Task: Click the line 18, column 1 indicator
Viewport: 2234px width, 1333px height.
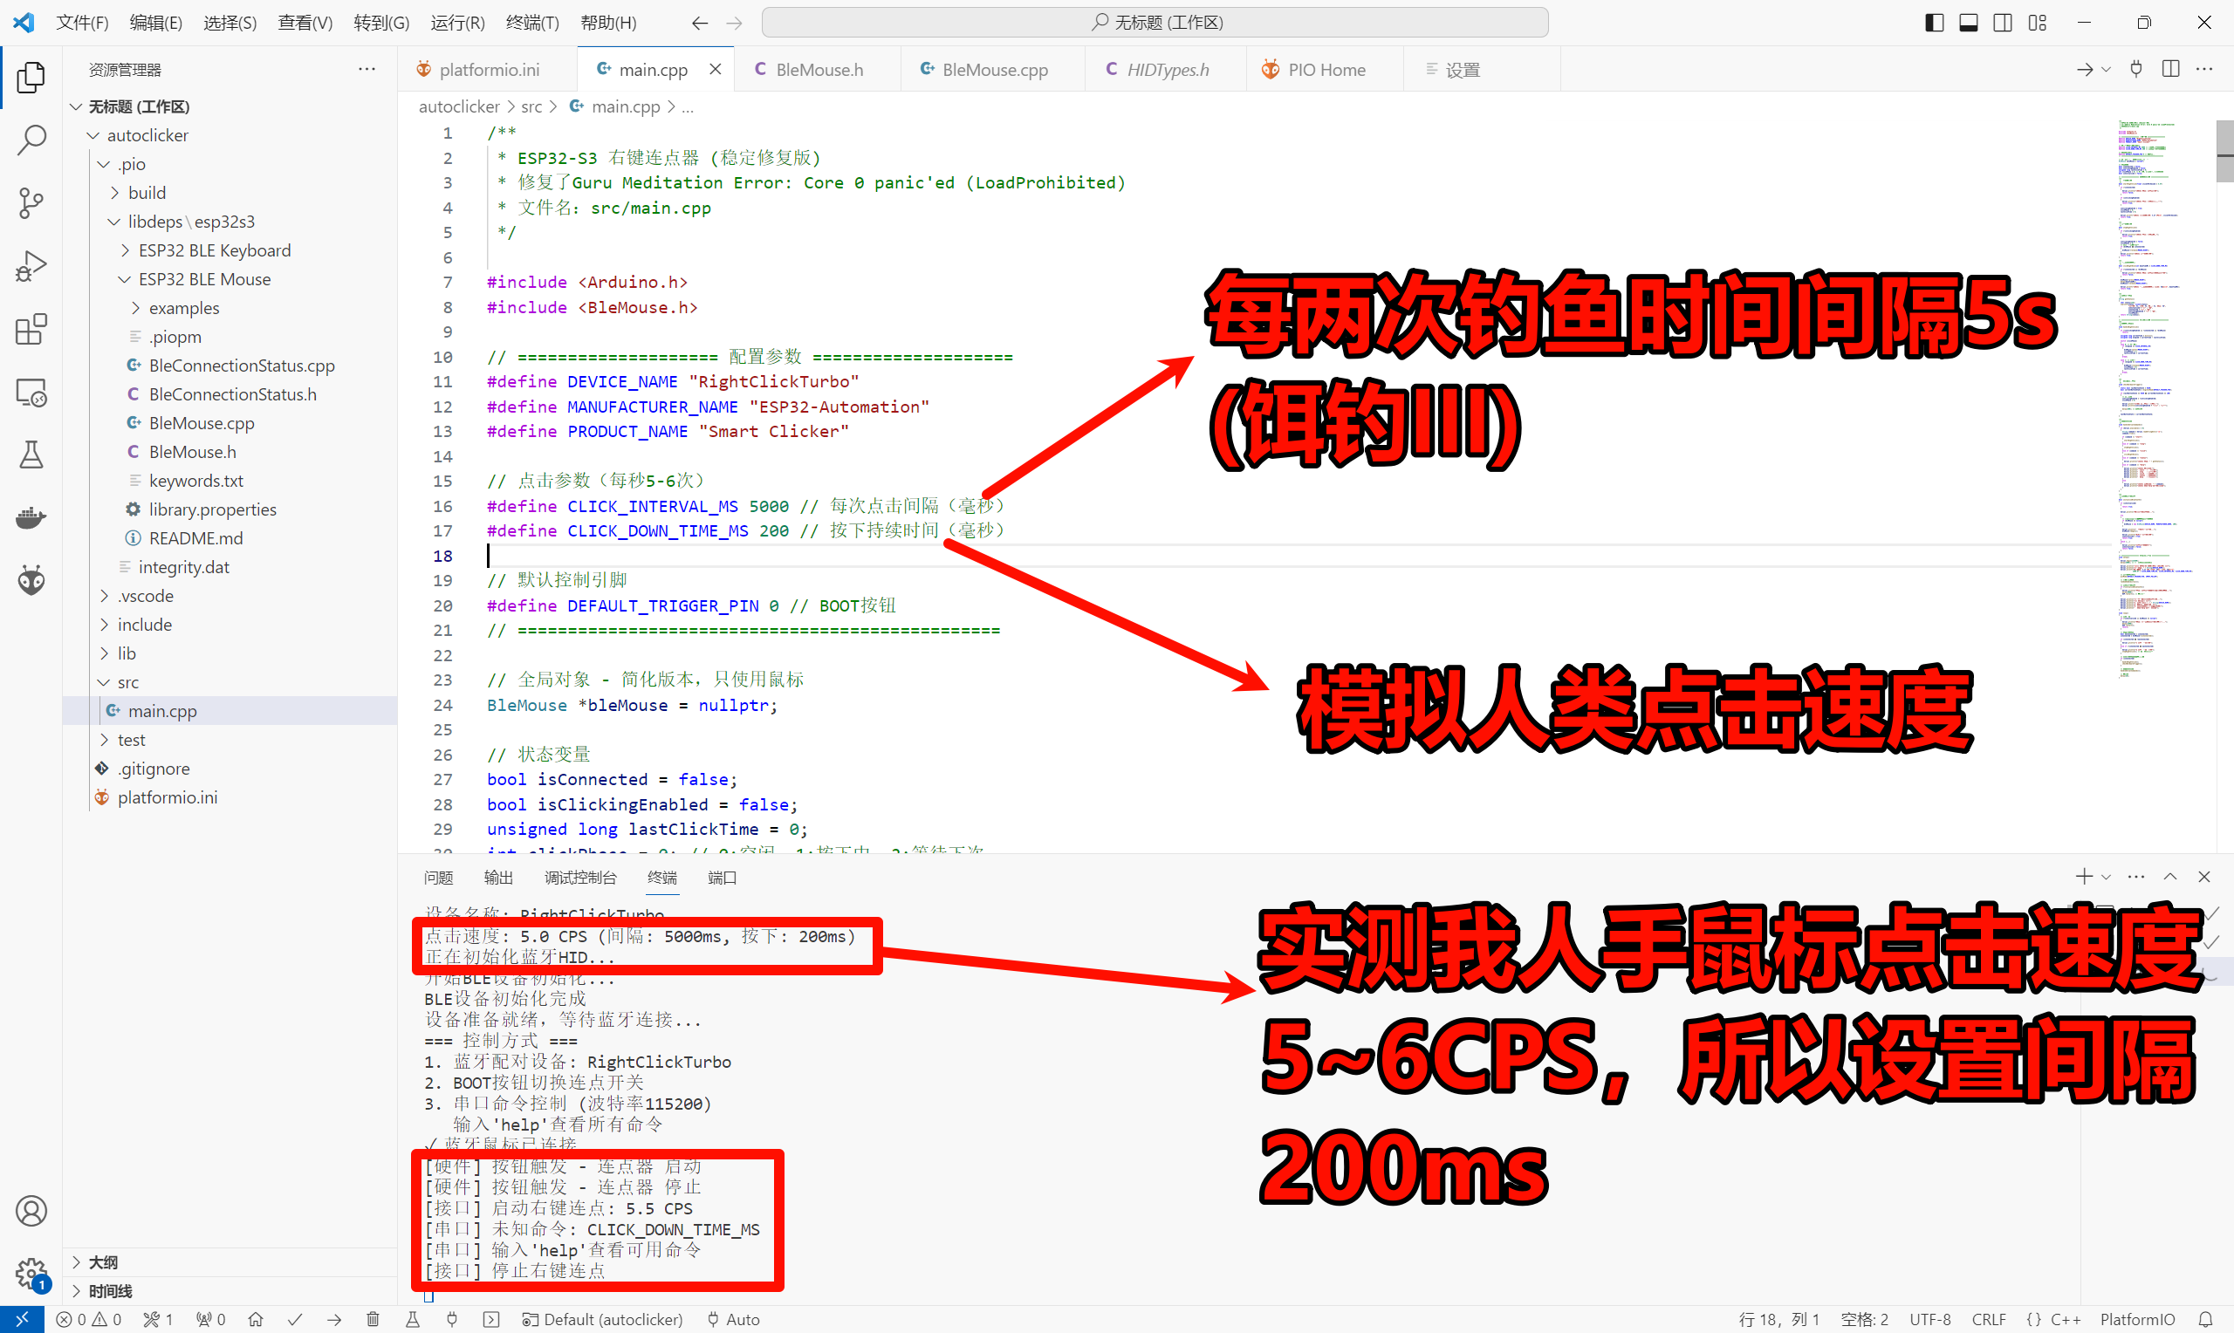Action: 1779,1320
